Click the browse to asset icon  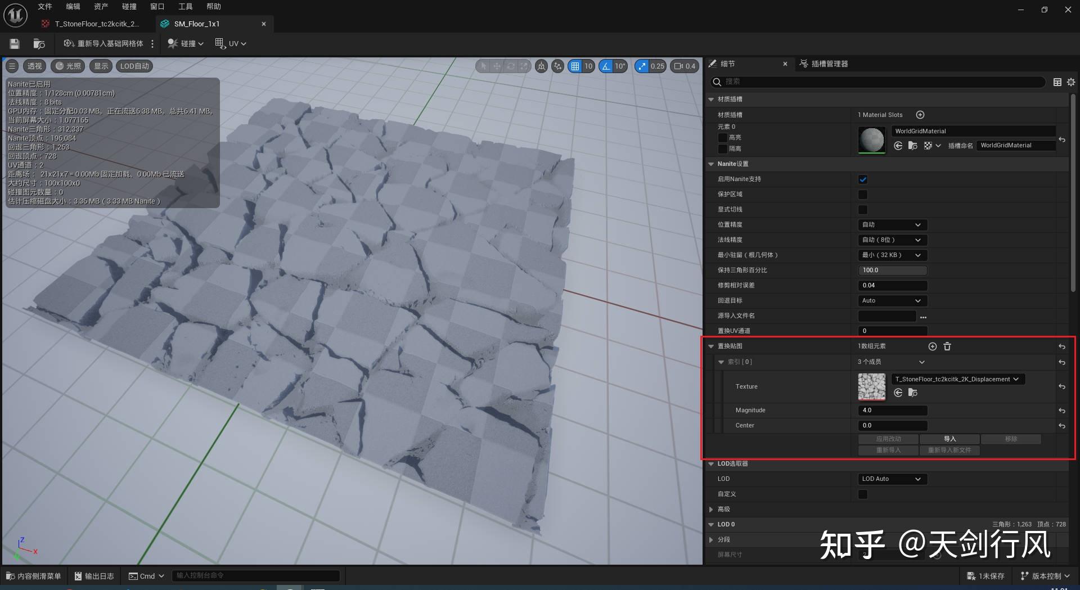click(39, 44)
